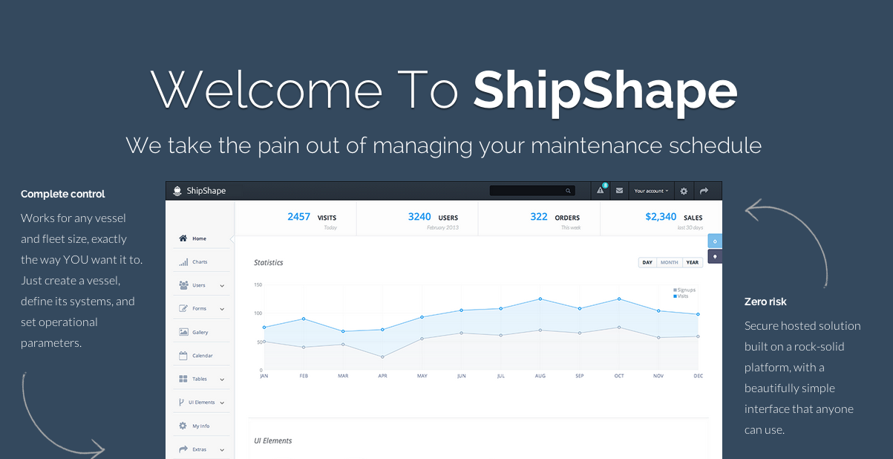Click the search field in top bar
Viewport: 893px width, 459px height.
pyautogui.click(x=531, y=191)
